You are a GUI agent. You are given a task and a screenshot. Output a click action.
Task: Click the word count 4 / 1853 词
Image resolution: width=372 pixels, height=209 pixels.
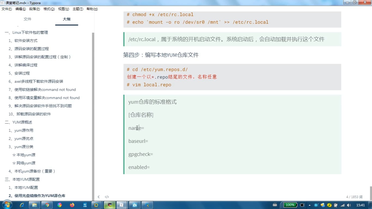354,197
